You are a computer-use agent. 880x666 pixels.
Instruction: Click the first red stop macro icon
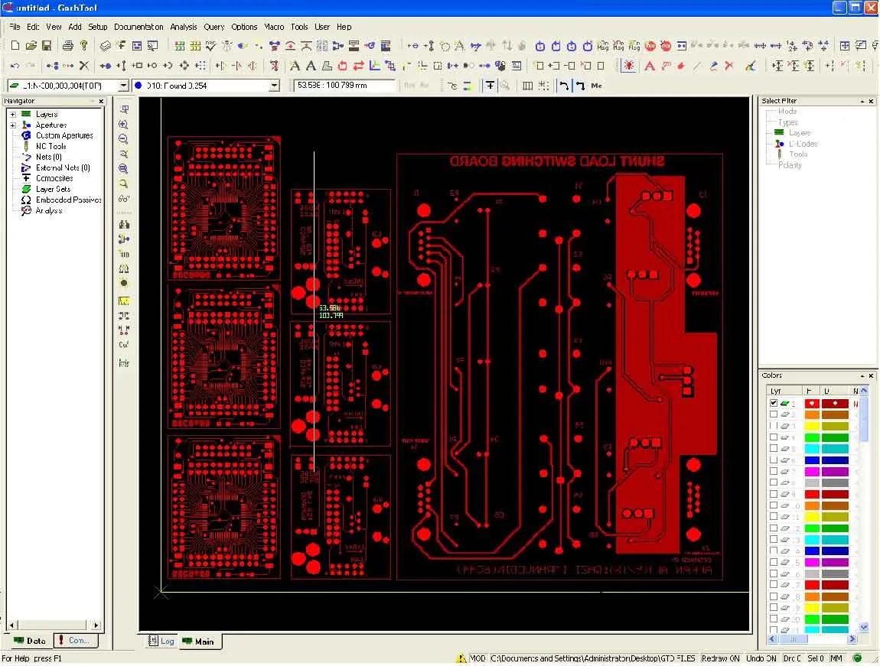pos(650,45)
